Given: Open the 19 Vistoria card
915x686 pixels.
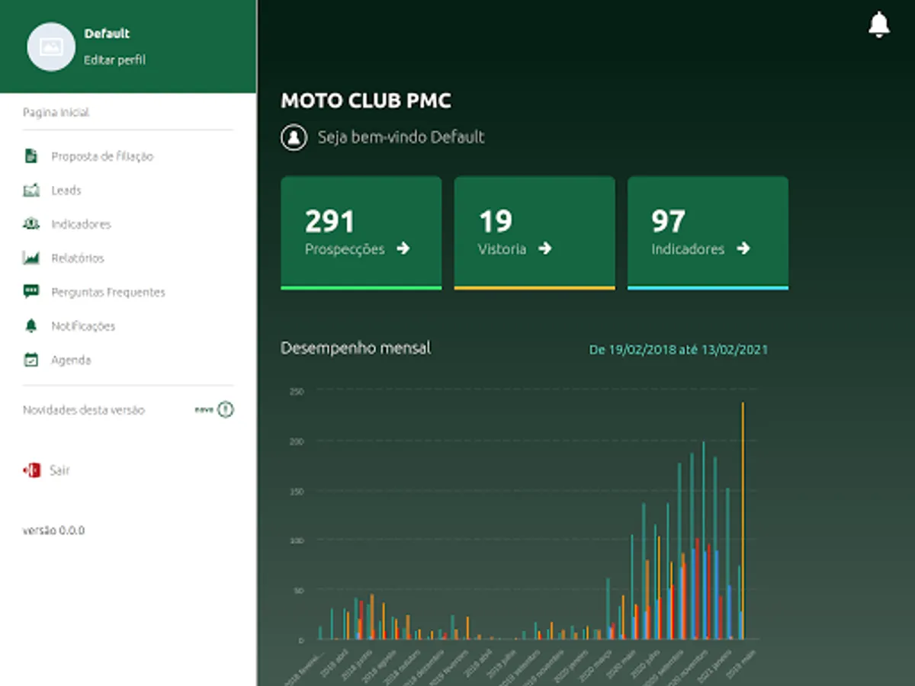Looking at the screenshot, I should pyautogui.click(x=535, y=233).
